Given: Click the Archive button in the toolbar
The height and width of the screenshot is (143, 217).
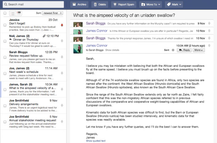Looking at the screenshot, I should click(x=79, y=5).
